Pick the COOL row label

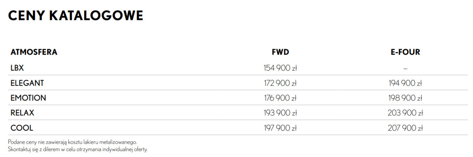[x=22, y=128]
